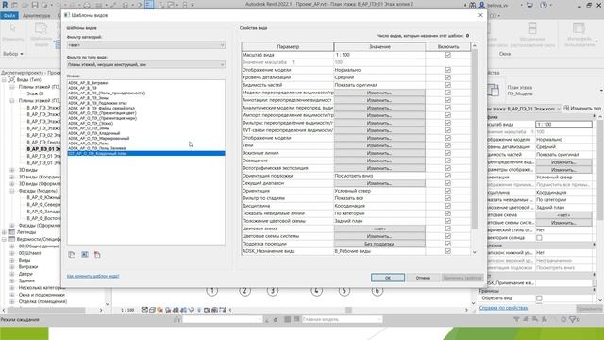
Task: Click the drawing area horizontal scrollbar thumb
Action: coord(348,310)
